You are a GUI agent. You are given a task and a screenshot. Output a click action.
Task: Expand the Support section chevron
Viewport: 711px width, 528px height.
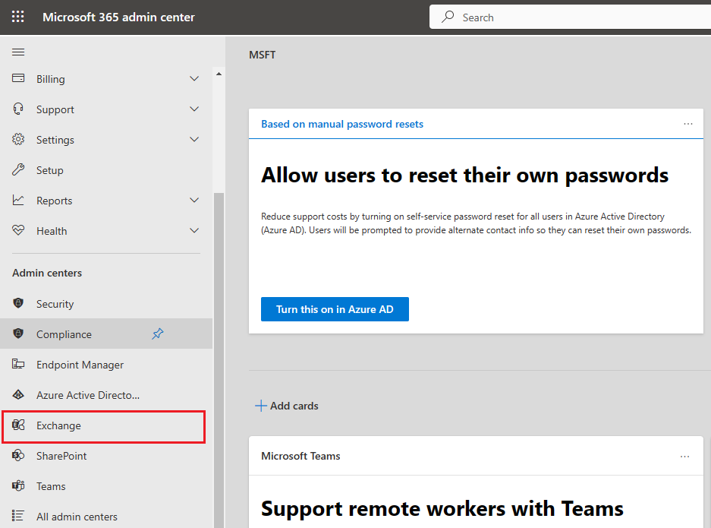click(x=194, y=109)
